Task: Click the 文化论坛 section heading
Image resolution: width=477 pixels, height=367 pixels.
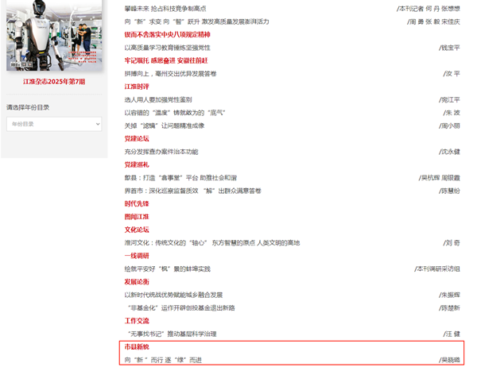Action: click(136, 230)
